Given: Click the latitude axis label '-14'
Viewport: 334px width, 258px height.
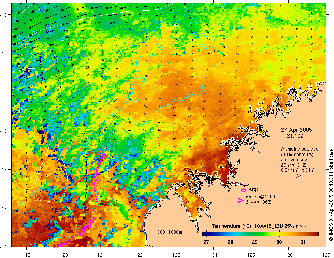Looking at the screenshot, I should tap(4, 92).
